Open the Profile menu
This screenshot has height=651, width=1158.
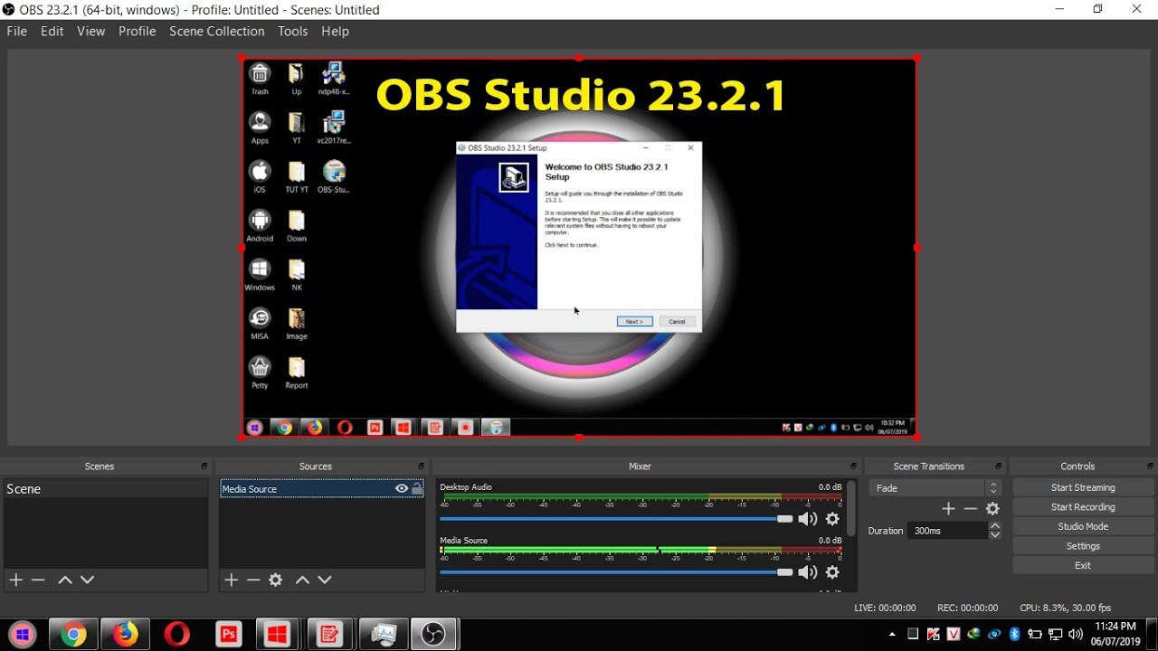[137, 31]
